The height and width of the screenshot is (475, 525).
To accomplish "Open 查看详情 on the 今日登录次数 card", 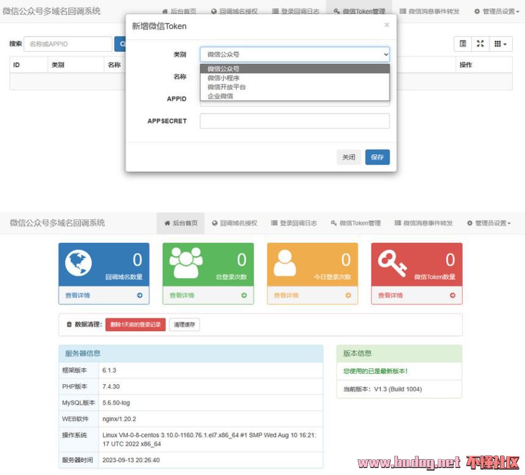I will (x=286, y=295).
